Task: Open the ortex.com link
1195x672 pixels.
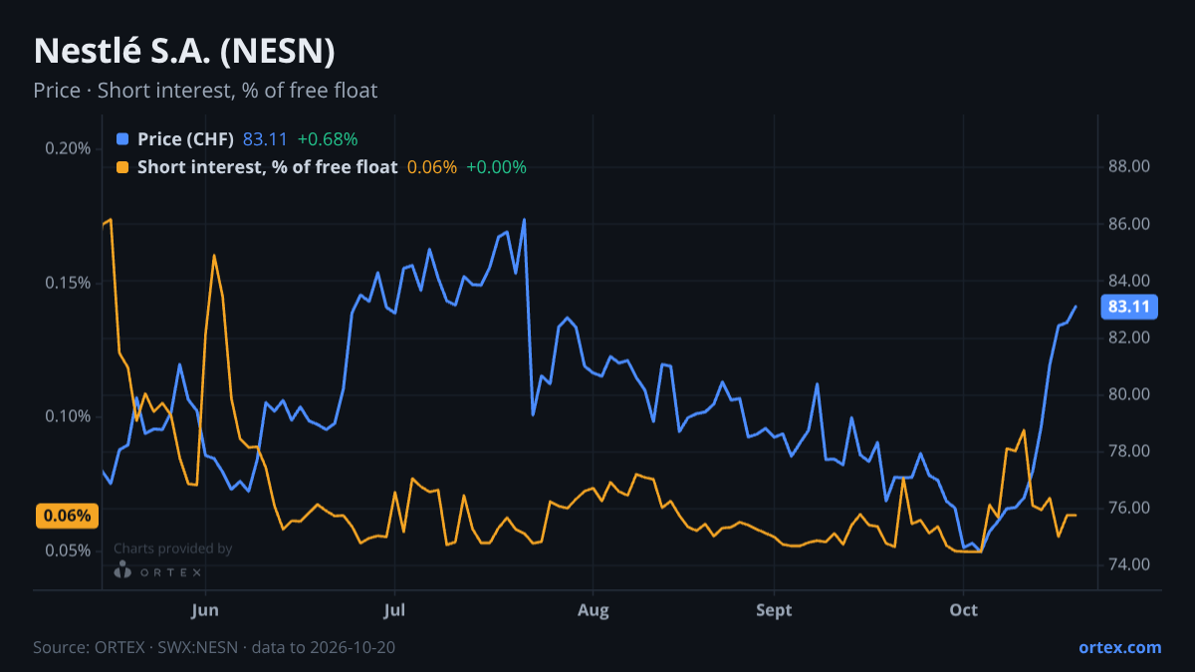Action: 1119,647
